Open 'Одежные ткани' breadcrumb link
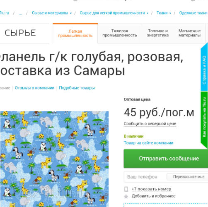 [193, 13]
